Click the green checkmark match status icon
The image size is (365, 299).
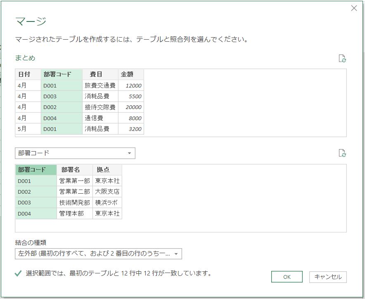pos(18,273)
